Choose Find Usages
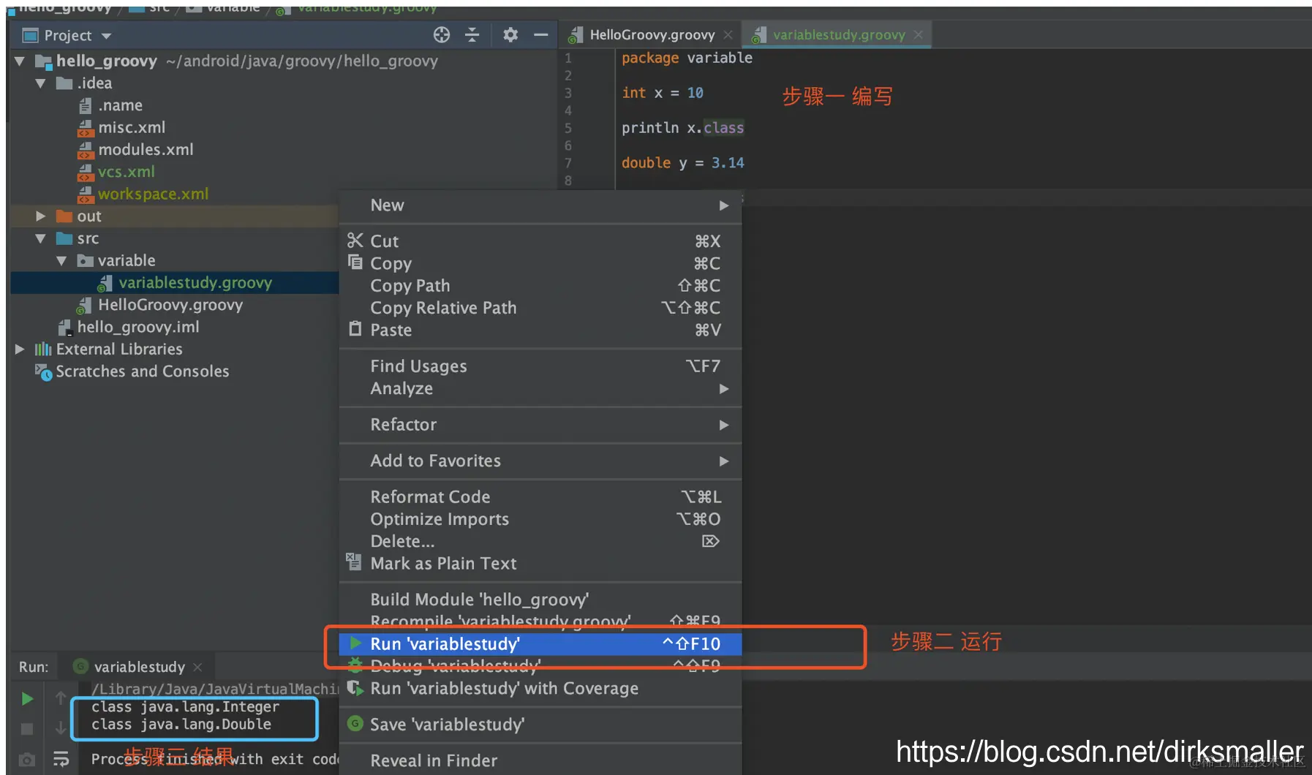Image resolution: width=1312 pixels, height=775 pixels. (x=540, y=366)
